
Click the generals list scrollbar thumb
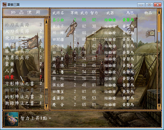tap(159, 23)
